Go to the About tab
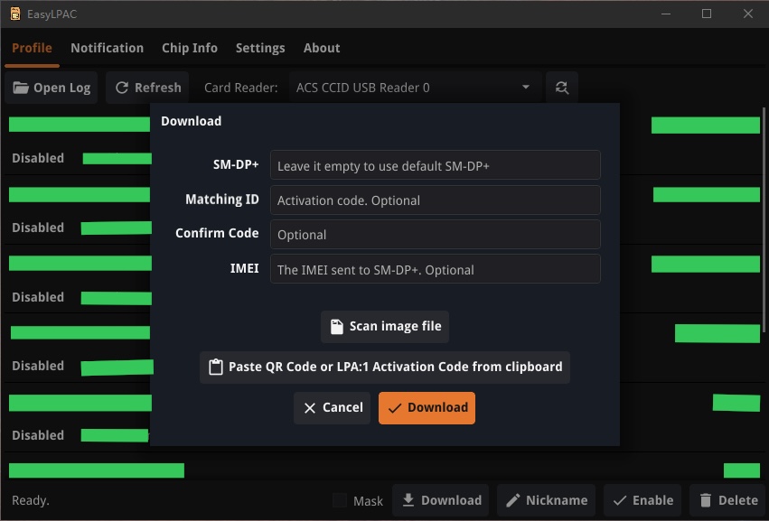769x521 pixels. 322,48
